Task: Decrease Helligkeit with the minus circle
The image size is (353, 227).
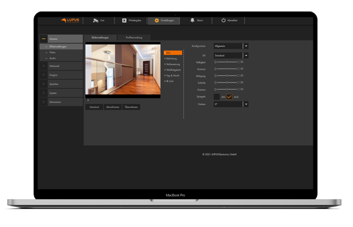Action: pos(215,62)
